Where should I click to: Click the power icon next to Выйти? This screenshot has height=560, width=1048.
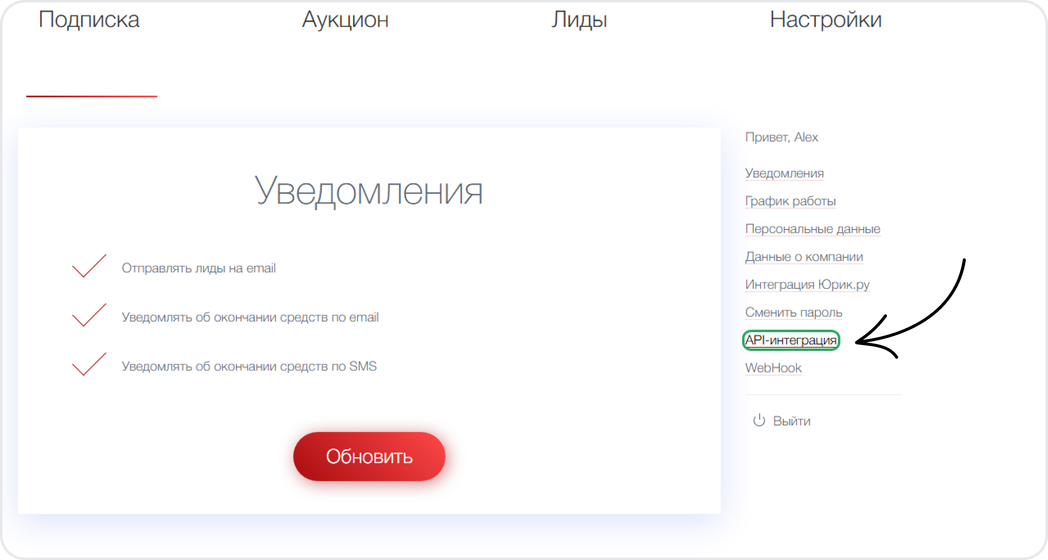pos(759,421)
